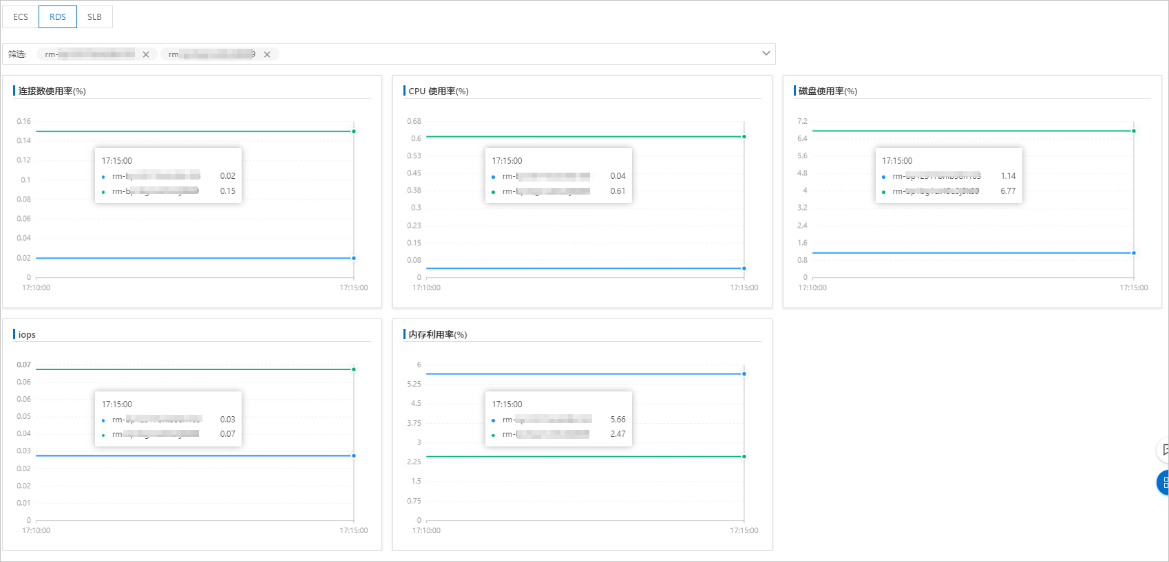Click the iops chart title
This screenshot has height=562, width=1169.
[27, 334]
